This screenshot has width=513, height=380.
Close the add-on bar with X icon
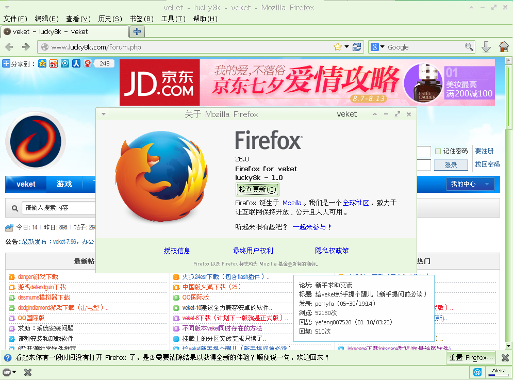(x=28, y=372)
